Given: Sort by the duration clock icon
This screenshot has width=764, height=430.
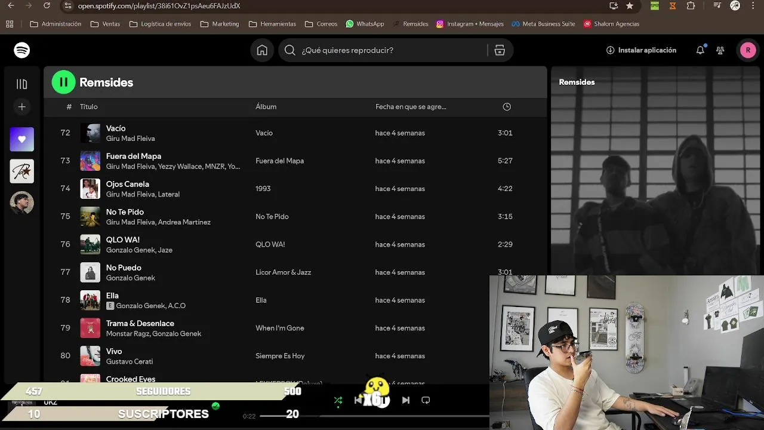Looking at the screenshot, I should [x=507, y=107].
